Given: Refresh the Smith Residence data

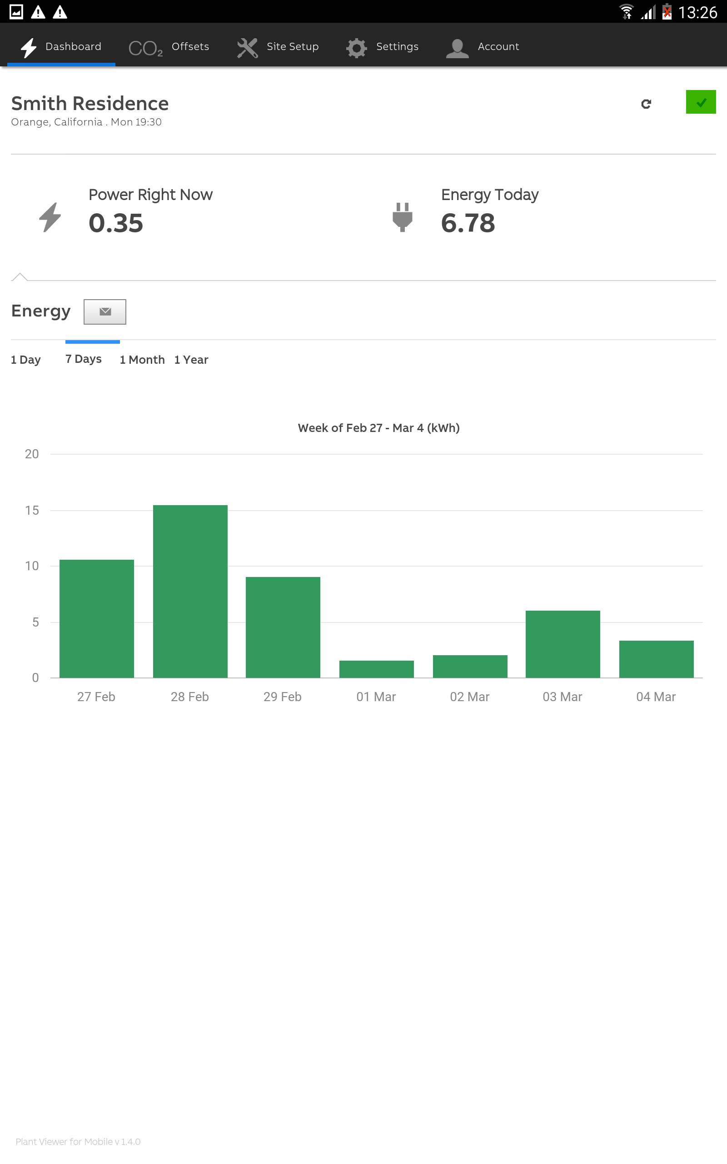Looking at the screenshot, I should click(646, 104).
